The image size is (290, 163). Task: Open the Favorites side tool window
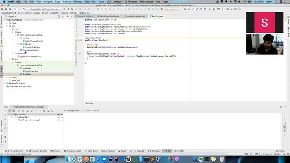click(x=2, y=126)
